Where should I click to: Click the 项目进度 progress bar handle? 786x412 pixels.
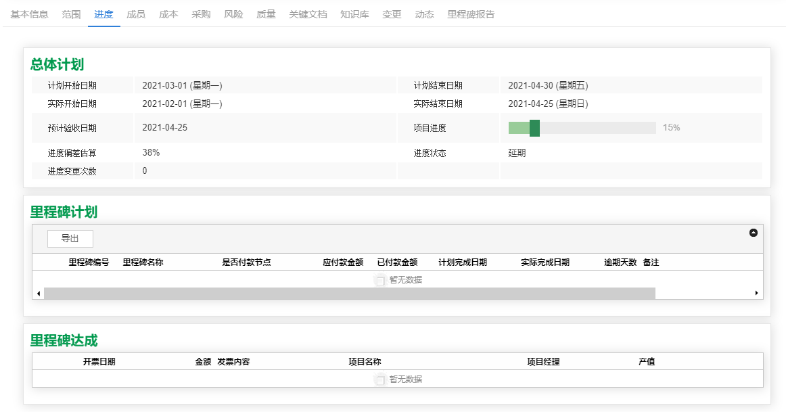coord(534,128)
